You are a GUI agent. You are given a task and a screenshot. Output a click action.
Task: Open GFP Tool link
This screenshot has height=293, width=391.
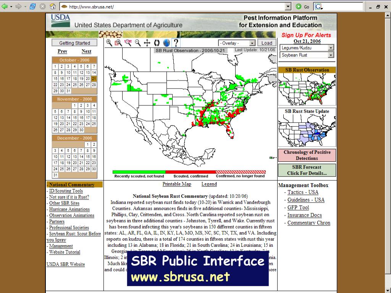click(298, 208)
